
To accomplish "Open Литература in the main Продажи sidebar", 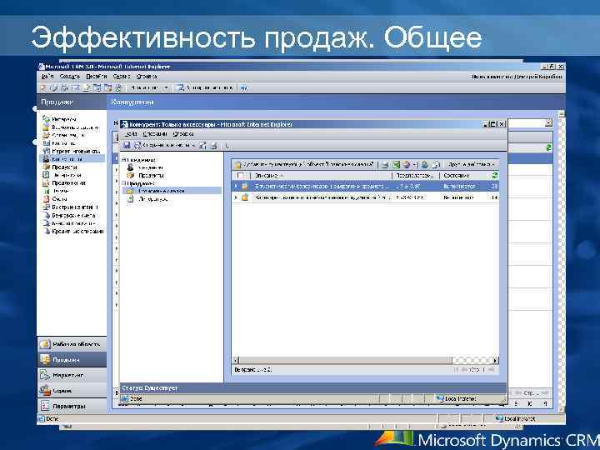I will tap(62, 175).
